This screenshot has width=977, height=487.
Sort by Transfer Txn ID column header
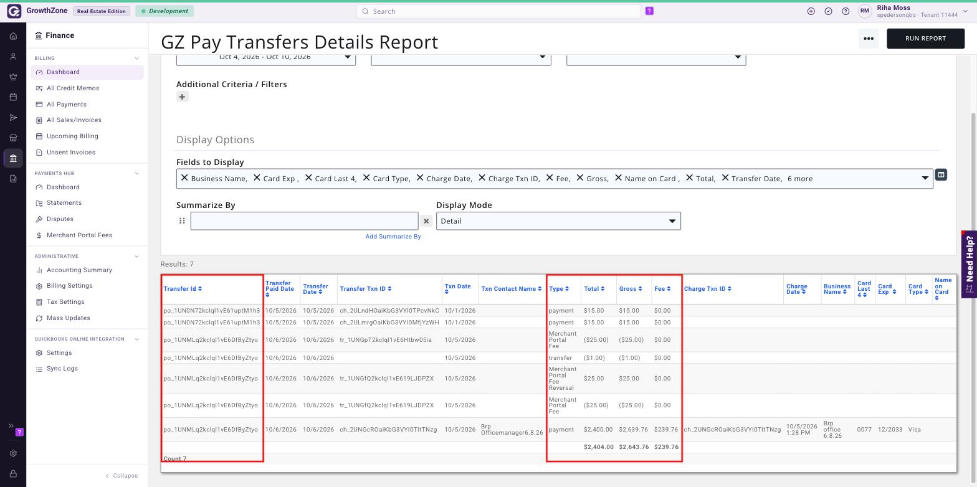tap(366, 289)
